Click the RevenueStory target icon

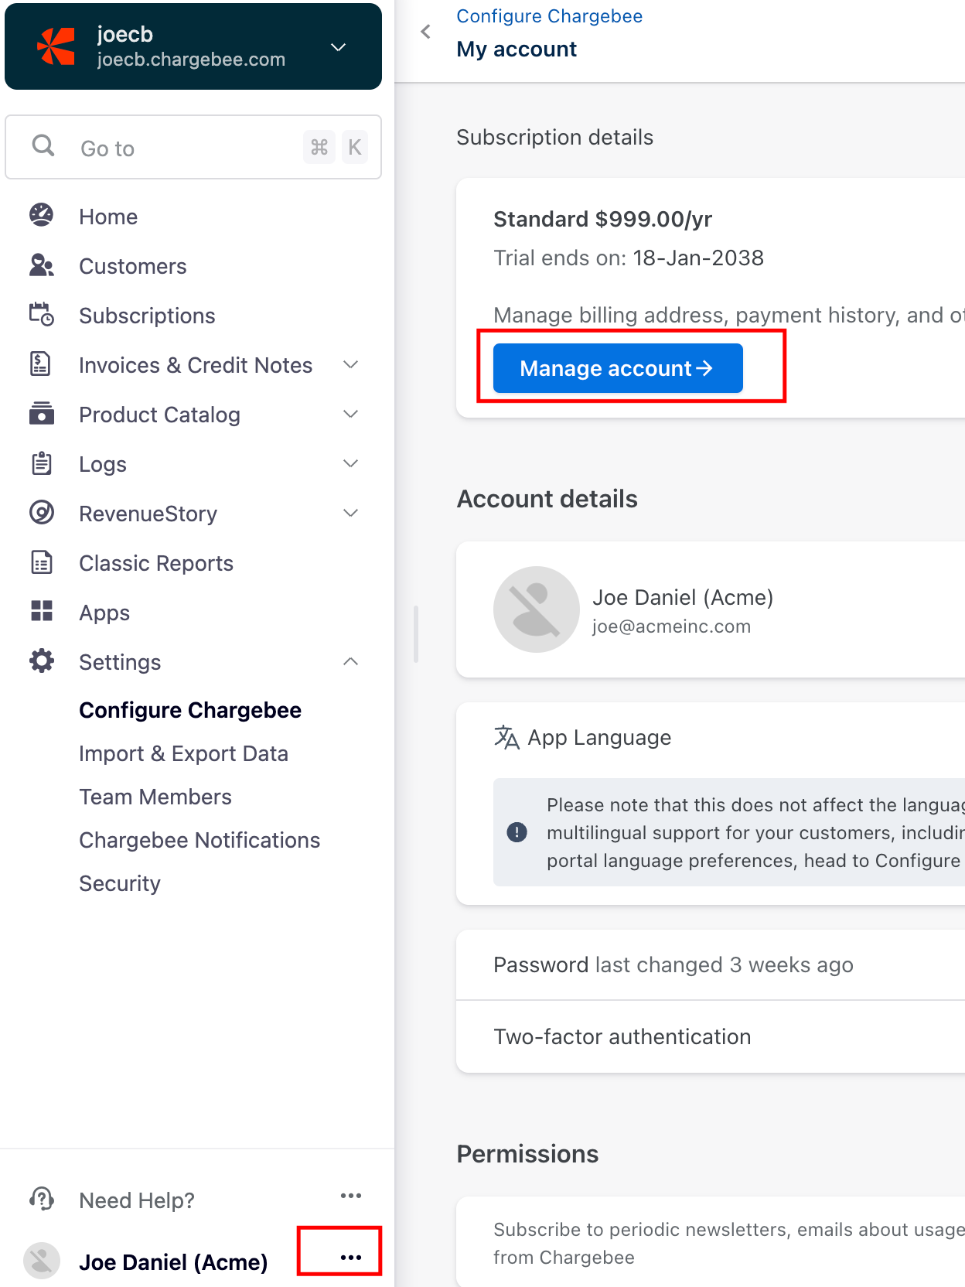pyautogui.click(x=42, y=513)
